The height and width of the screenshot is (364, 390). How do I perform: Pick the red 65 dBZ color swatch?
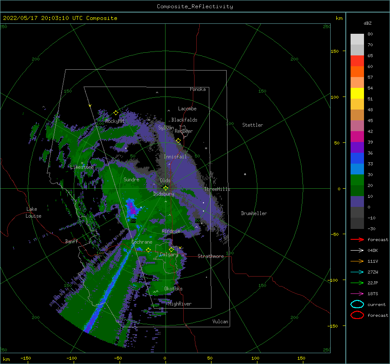pyautogui.click(x=357, y=61)
